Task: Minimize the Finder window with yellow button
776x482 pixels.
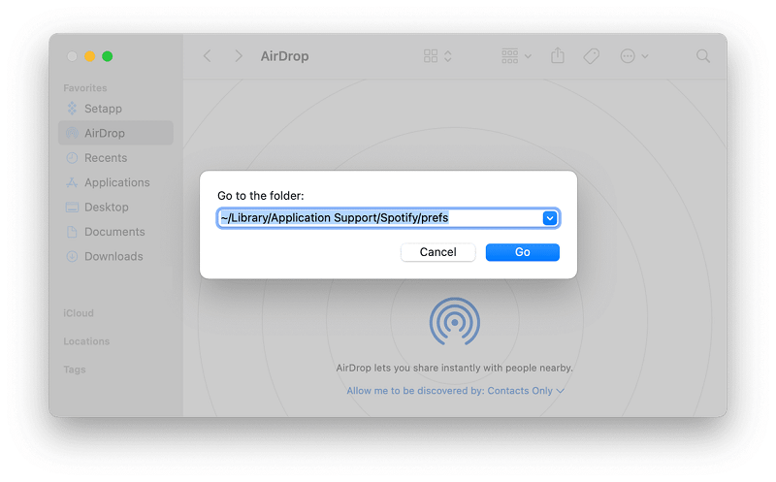Action: pyautogui.click(x=89, y=56)
